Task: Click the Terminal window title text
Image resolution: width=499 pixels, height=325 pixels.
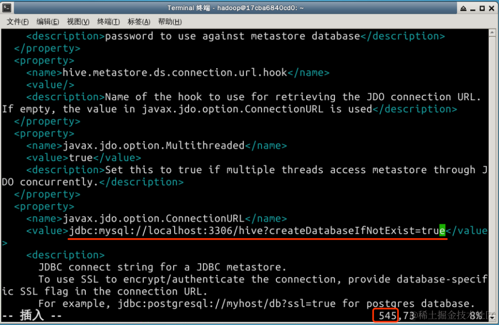Action: 235,8
